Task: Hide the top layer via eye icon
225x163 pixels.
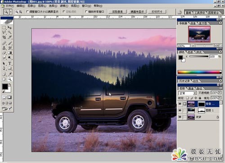Action: (180, 104)
